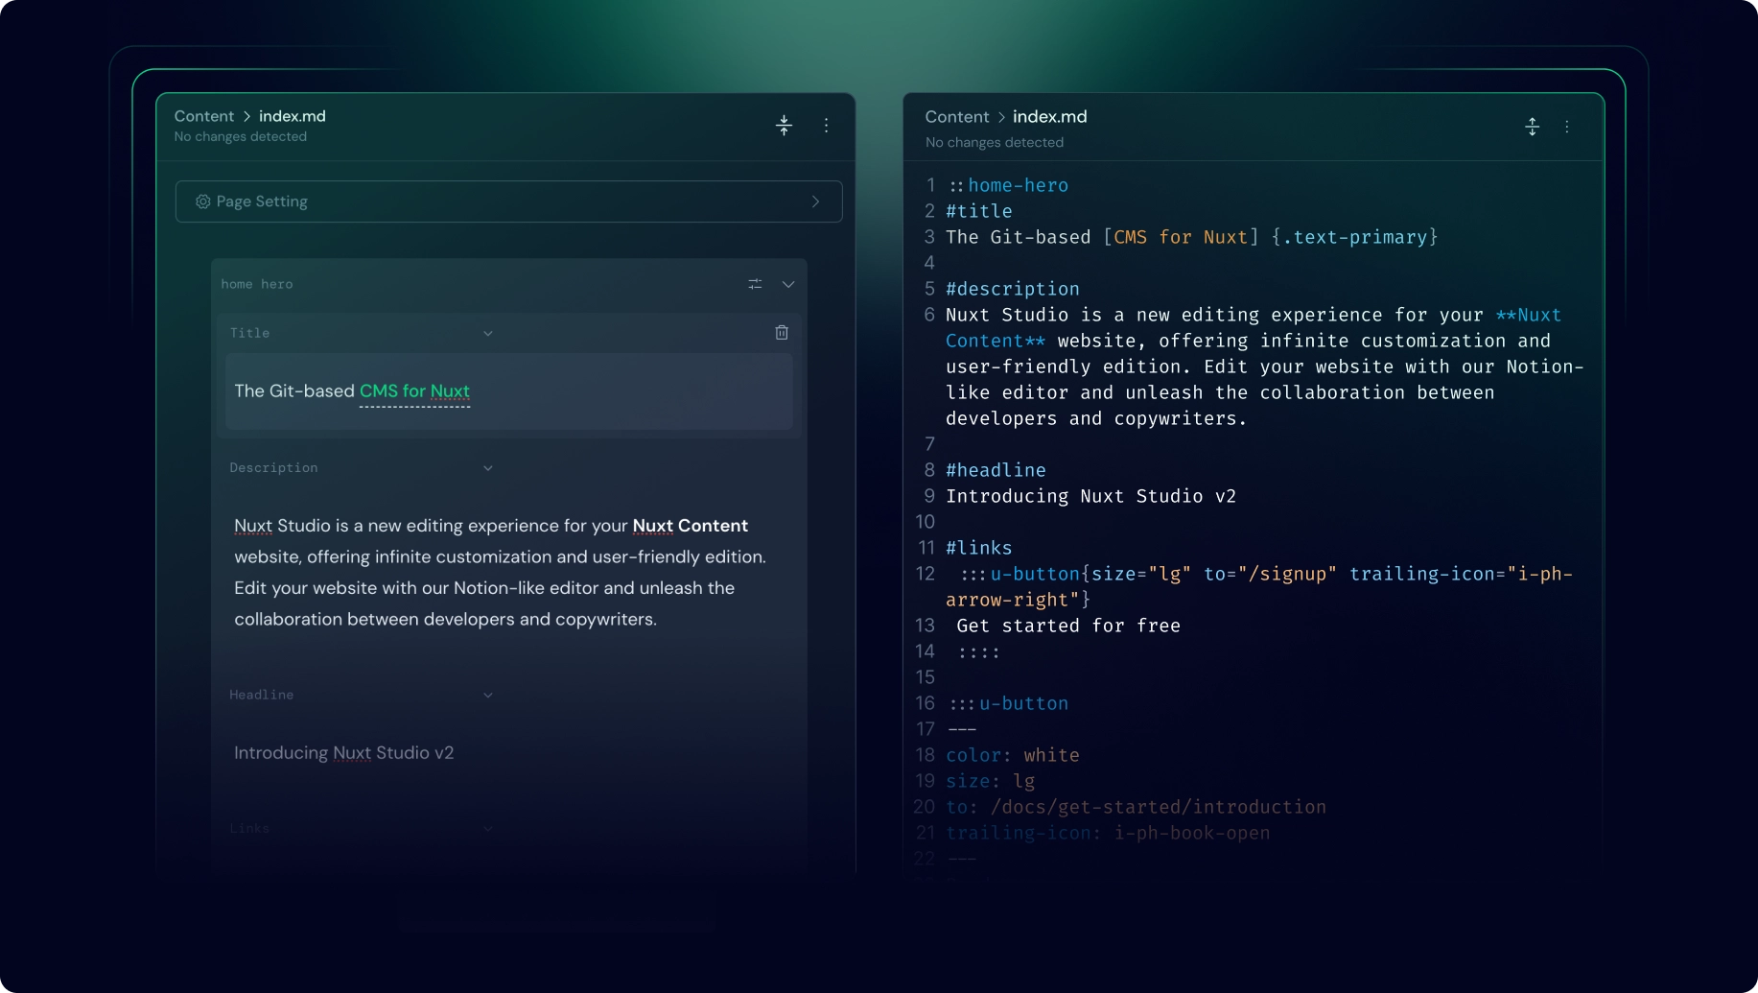Delete the Title slot with trash icon
The width and height of the screenshot is (1758, 993).
(782, 333)
